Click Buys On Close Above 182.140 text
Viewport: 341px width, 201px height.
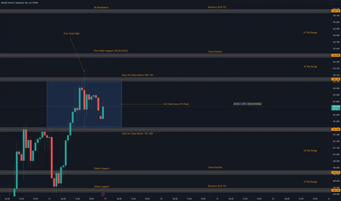[x=138, y=75]
